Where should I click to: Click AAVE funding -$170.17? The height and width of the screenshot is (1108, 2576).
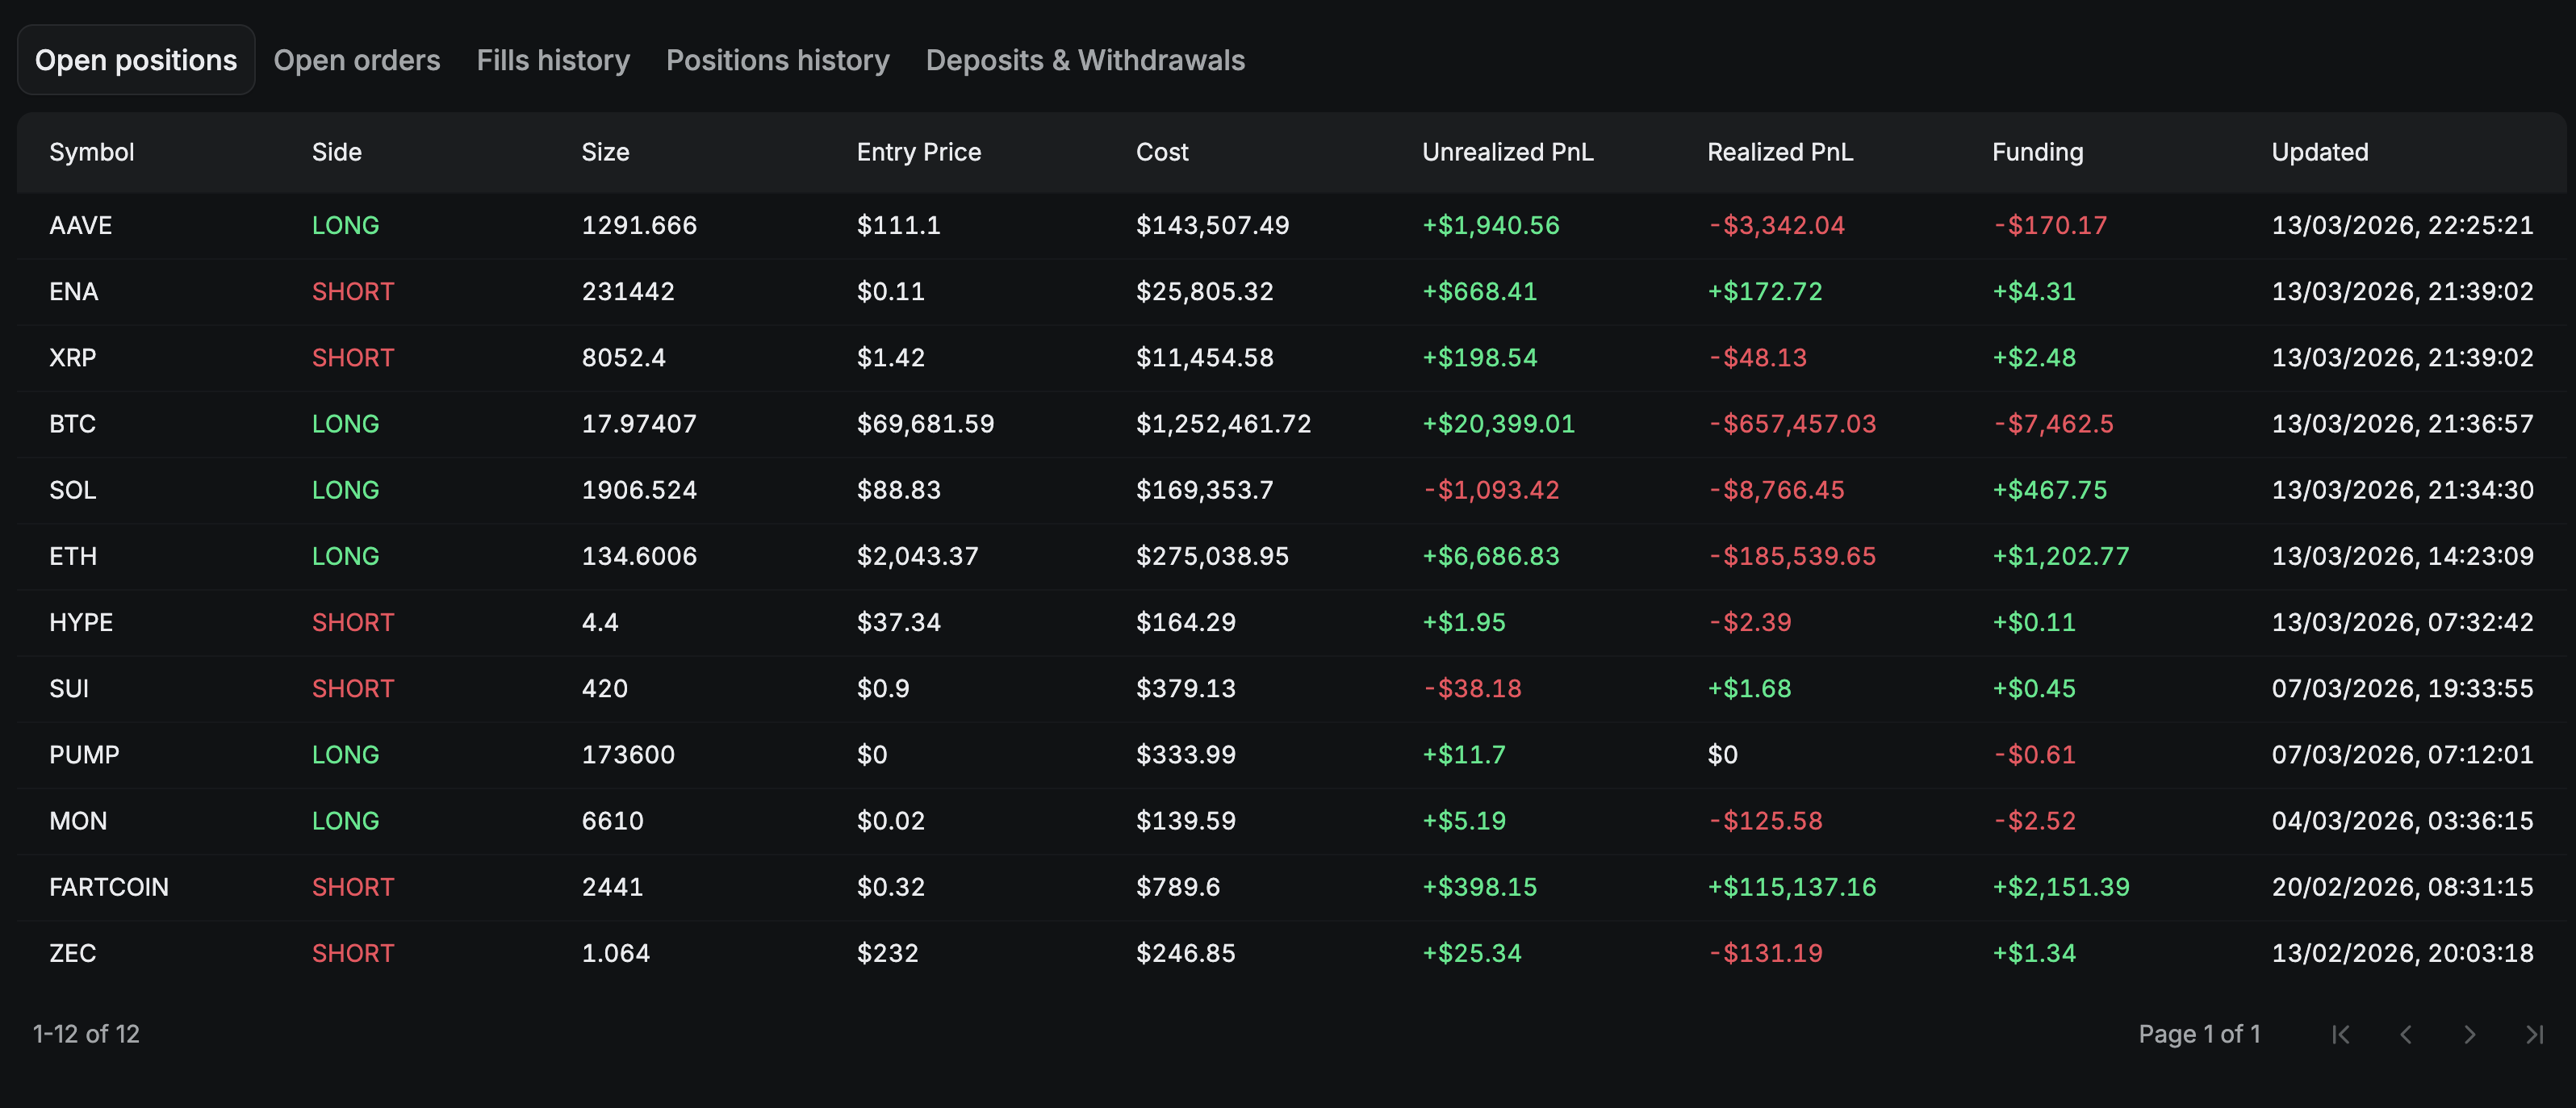click(x=2050, y=225)
